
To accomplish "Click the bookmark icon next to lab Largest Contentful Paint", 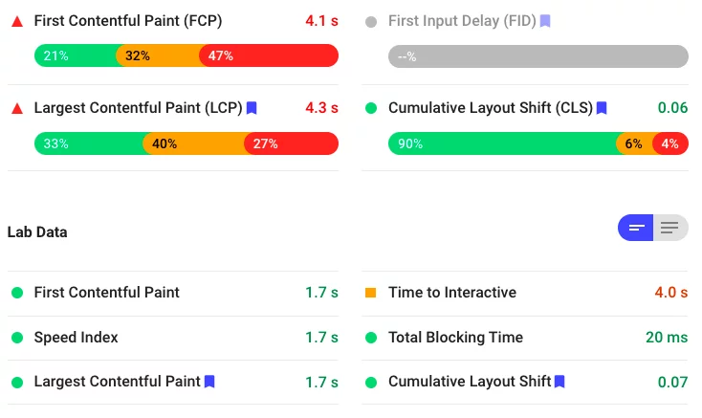I will tap(209, 382).
